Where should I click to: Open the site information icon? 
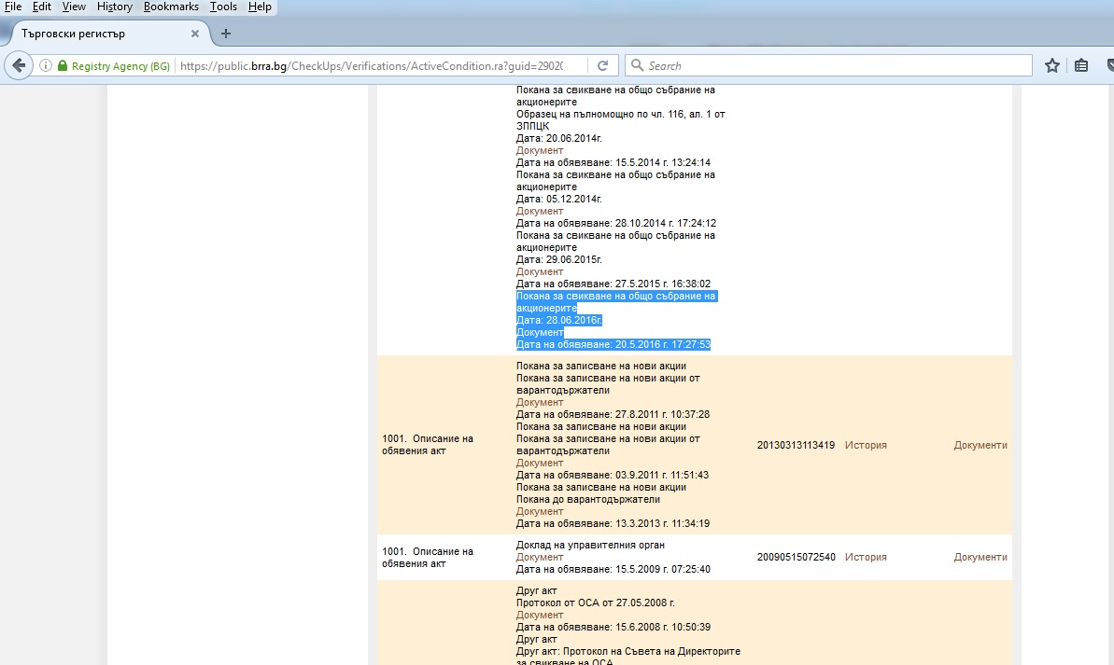click(x=46, y=66)
